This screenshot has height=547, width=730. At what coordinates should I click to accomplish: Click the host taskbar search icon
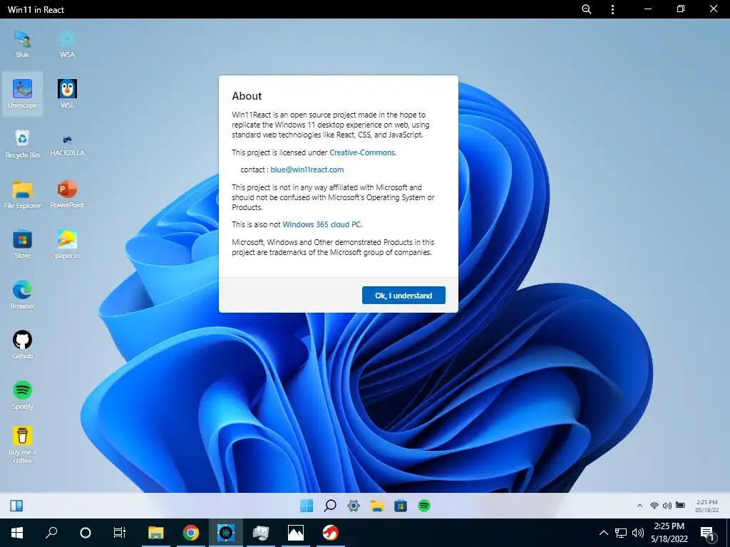pos(51,533)
